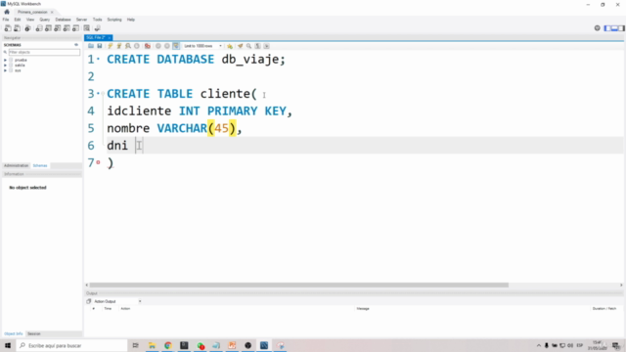Expand the sakila schema
626x352 pixels.
(x=6, y=66)
